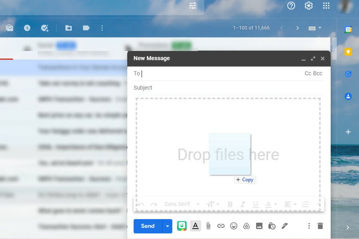The image size is (359, 239).
Task: Insert a signature with the pen
Action: (x=284, y=226)
